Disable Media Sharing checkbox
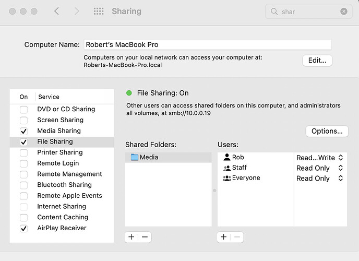Image resolution: width=359 pixels, height=261 pixels. [x=23, y=131]
